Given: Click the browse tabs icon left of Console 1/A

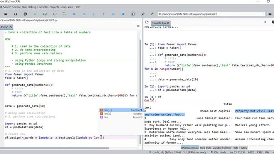Looking at the screenshot, I should (x=147, y=22).
